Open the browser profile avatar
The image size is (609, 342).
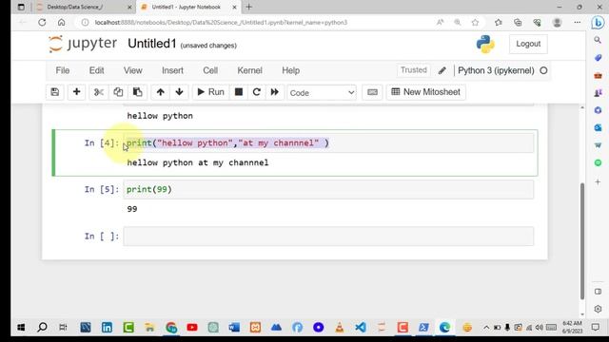[x=557, y=23]
